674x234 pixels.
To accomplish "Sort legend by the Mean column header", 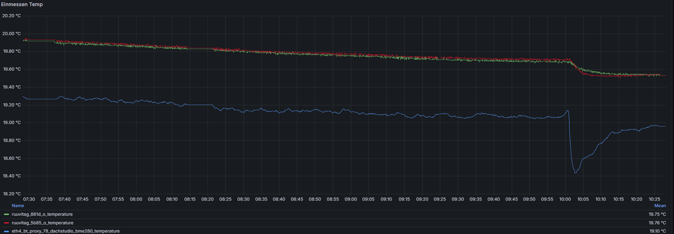I will 660,206.
